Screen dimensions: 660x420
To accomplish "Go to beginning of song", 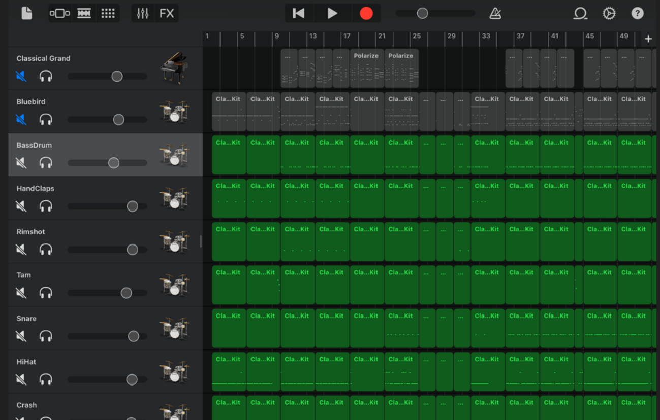I will pyautogui.click(x=298, y=13).
